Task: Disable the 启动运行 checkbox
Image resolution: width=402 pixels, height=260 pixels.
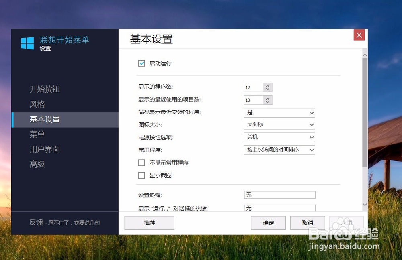Action: coord(142,63)
